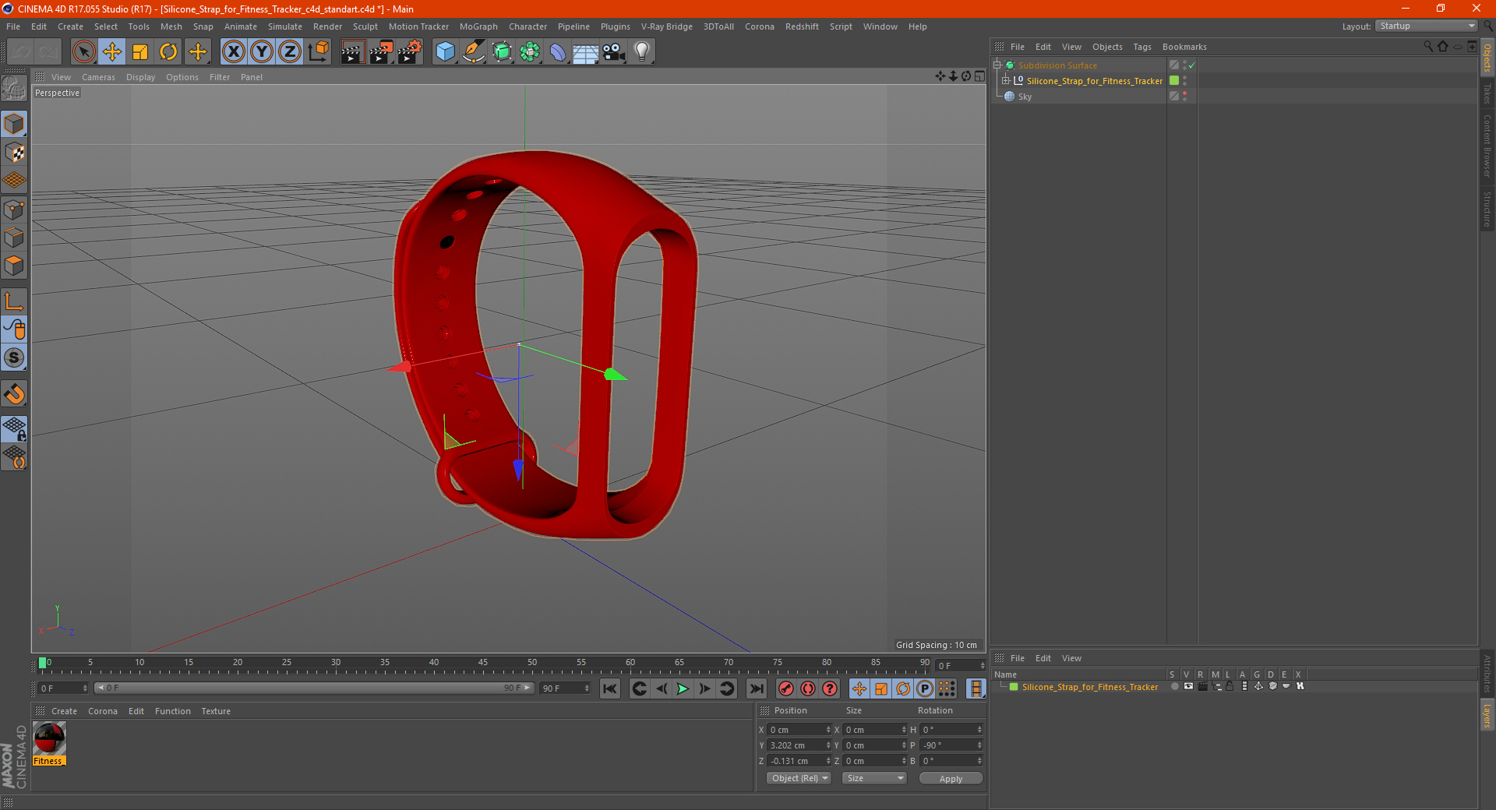This screenshot has width=1496, height=810.
Task: Click the Locked Workplane icon
Action: (x=14, y=429)
